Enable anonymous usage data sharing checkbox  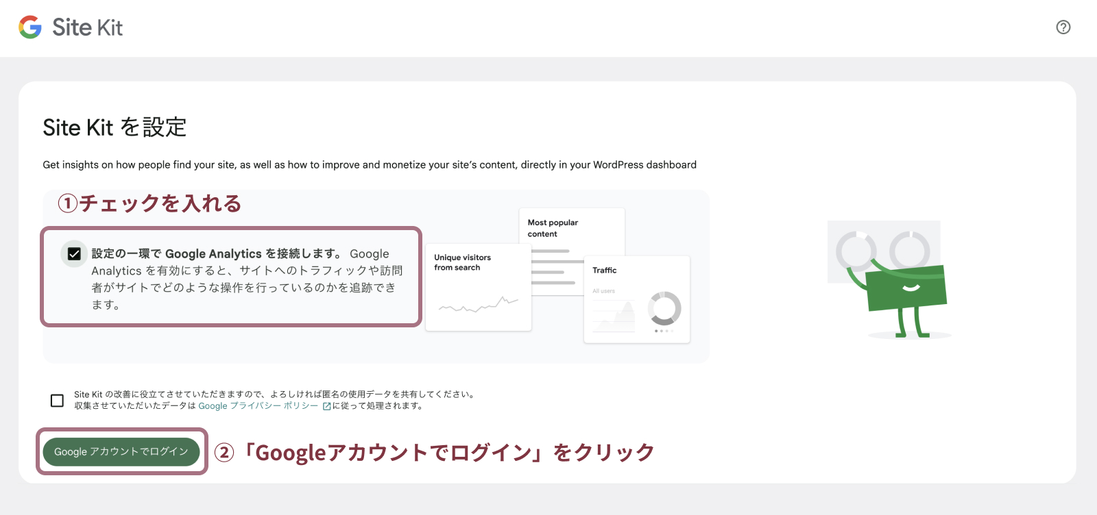(x=57, y=401)
